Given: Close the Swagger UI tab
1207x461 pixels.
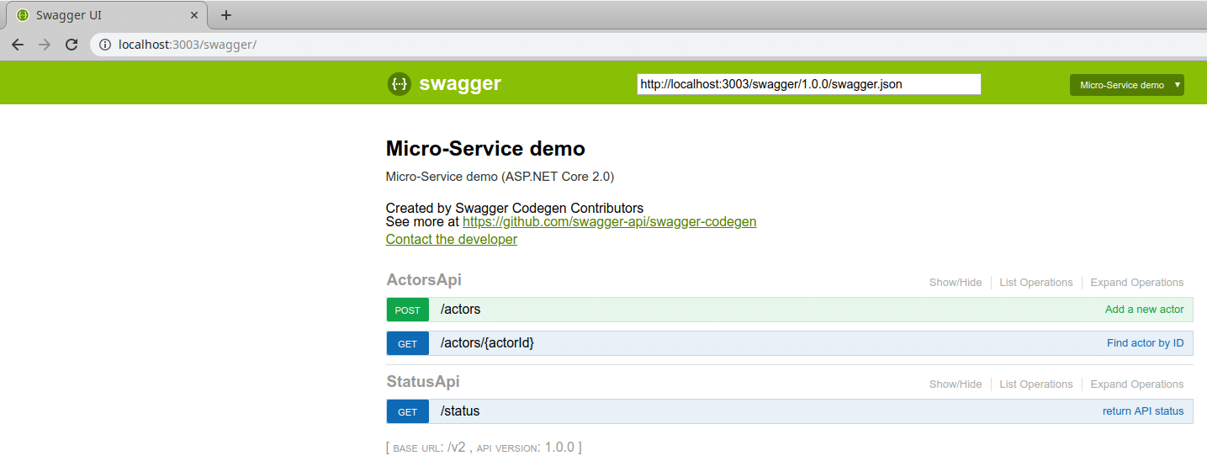Looking at the screenshot, I should coord(195,15).
